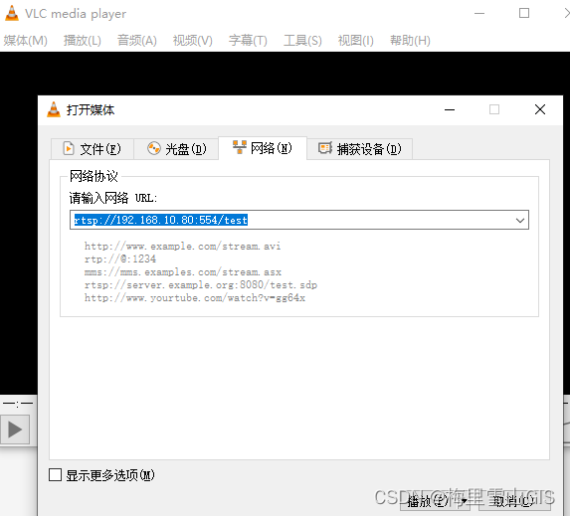The height and width of the screenshot is (516, 570).
Task: Click the VLC cone icon in main title bar
Action: point(12,13)
